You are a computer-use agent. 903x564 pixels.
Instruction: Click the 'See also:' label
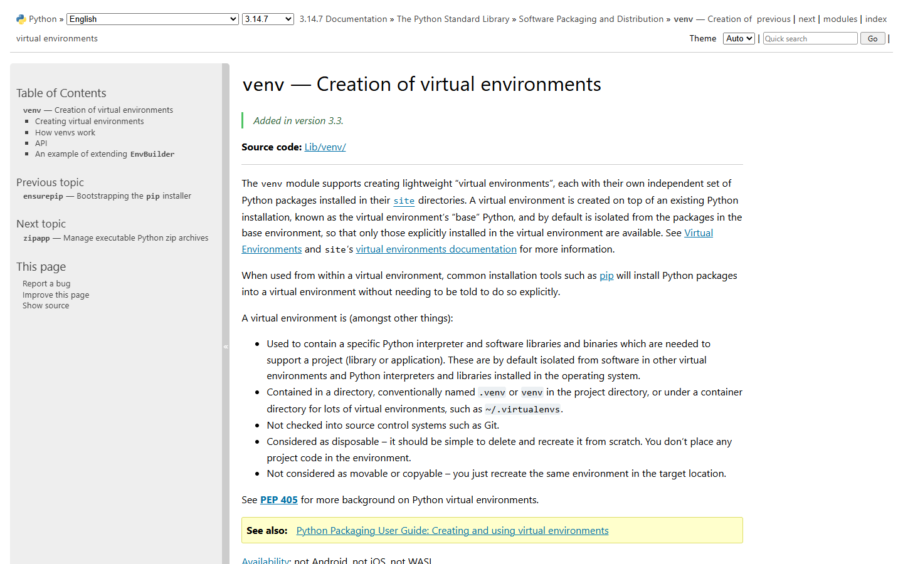pyautogui.click(x=267, y=531)
